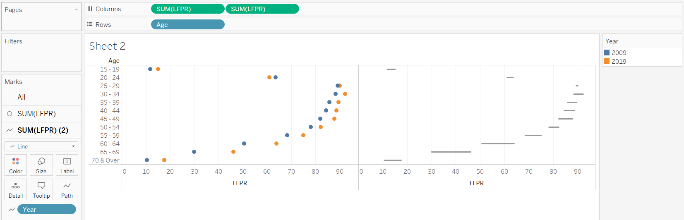Click the second SUM(LFPR) pill on Columns
Screen dimensions: 684x220
coord(262,9)
